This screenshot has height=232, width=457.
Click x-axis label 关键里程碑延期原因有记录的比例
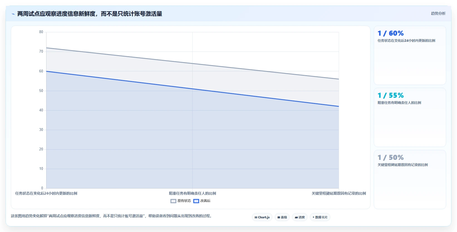point(339,193)
